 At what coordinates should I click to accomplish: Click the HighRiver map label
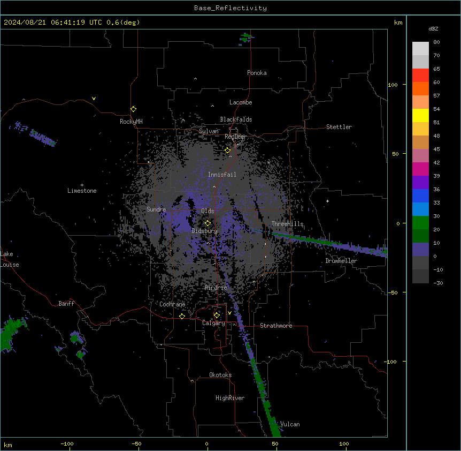(230, 398)
